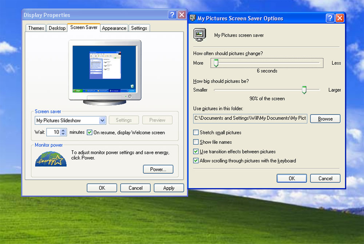364x244 pixels.
Task: Toggle 'On resume, display Welcome screen' checkbox
Action: tap(90, 133)
